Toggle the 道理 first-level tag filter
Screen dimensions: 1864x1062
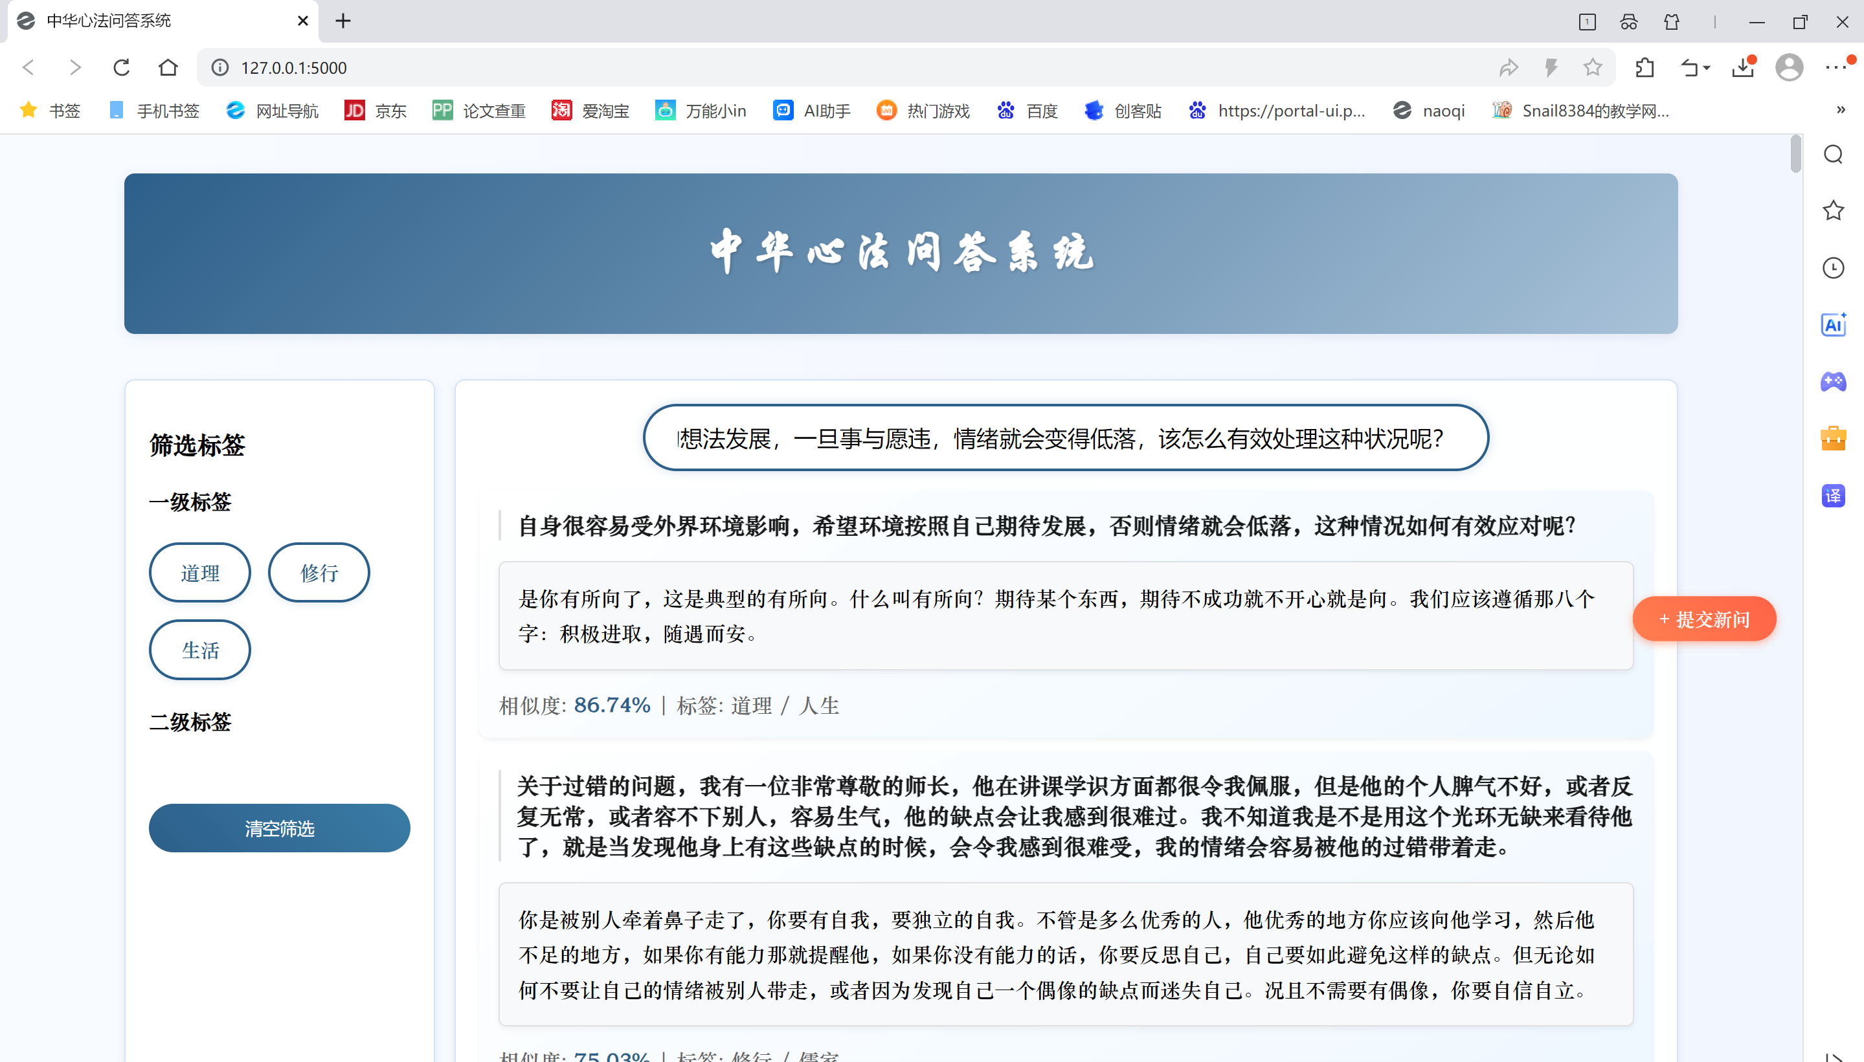point(200,573)
